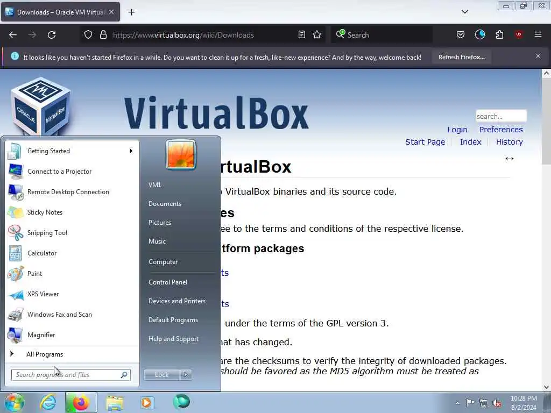Open shutdown options arrow next to Lock
Image resolution: width=551 pixels, height=413 pixels.
tap(186, 375)
